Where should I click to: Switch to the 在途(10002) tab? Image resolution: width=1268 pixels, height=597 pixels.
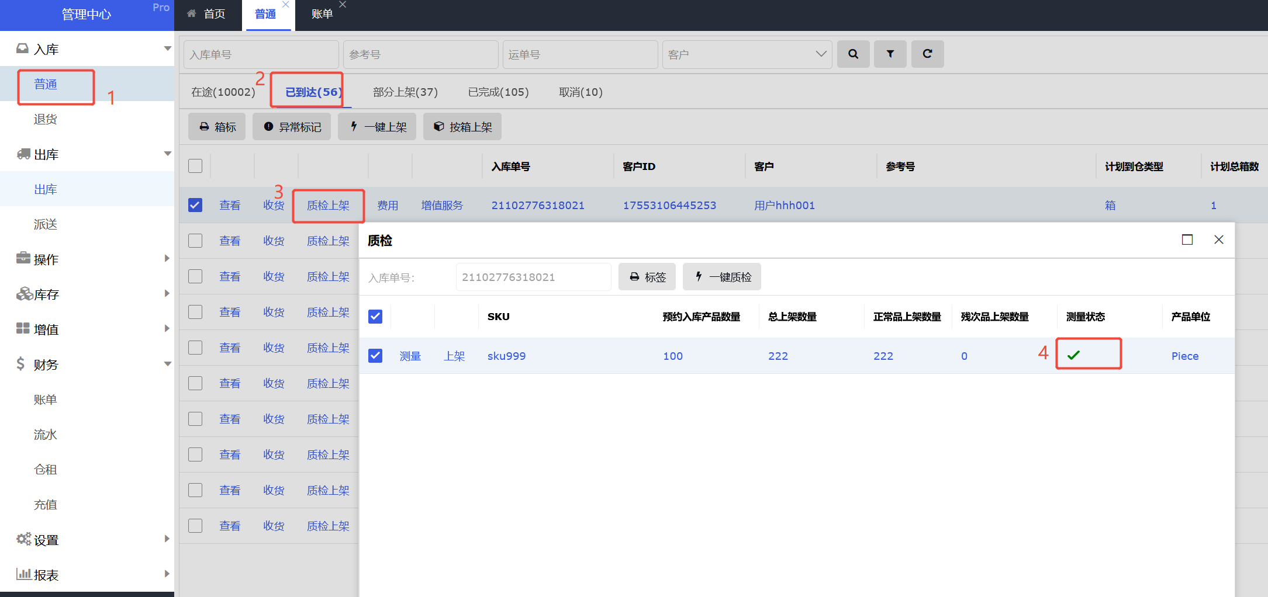(x=223, y=92)
